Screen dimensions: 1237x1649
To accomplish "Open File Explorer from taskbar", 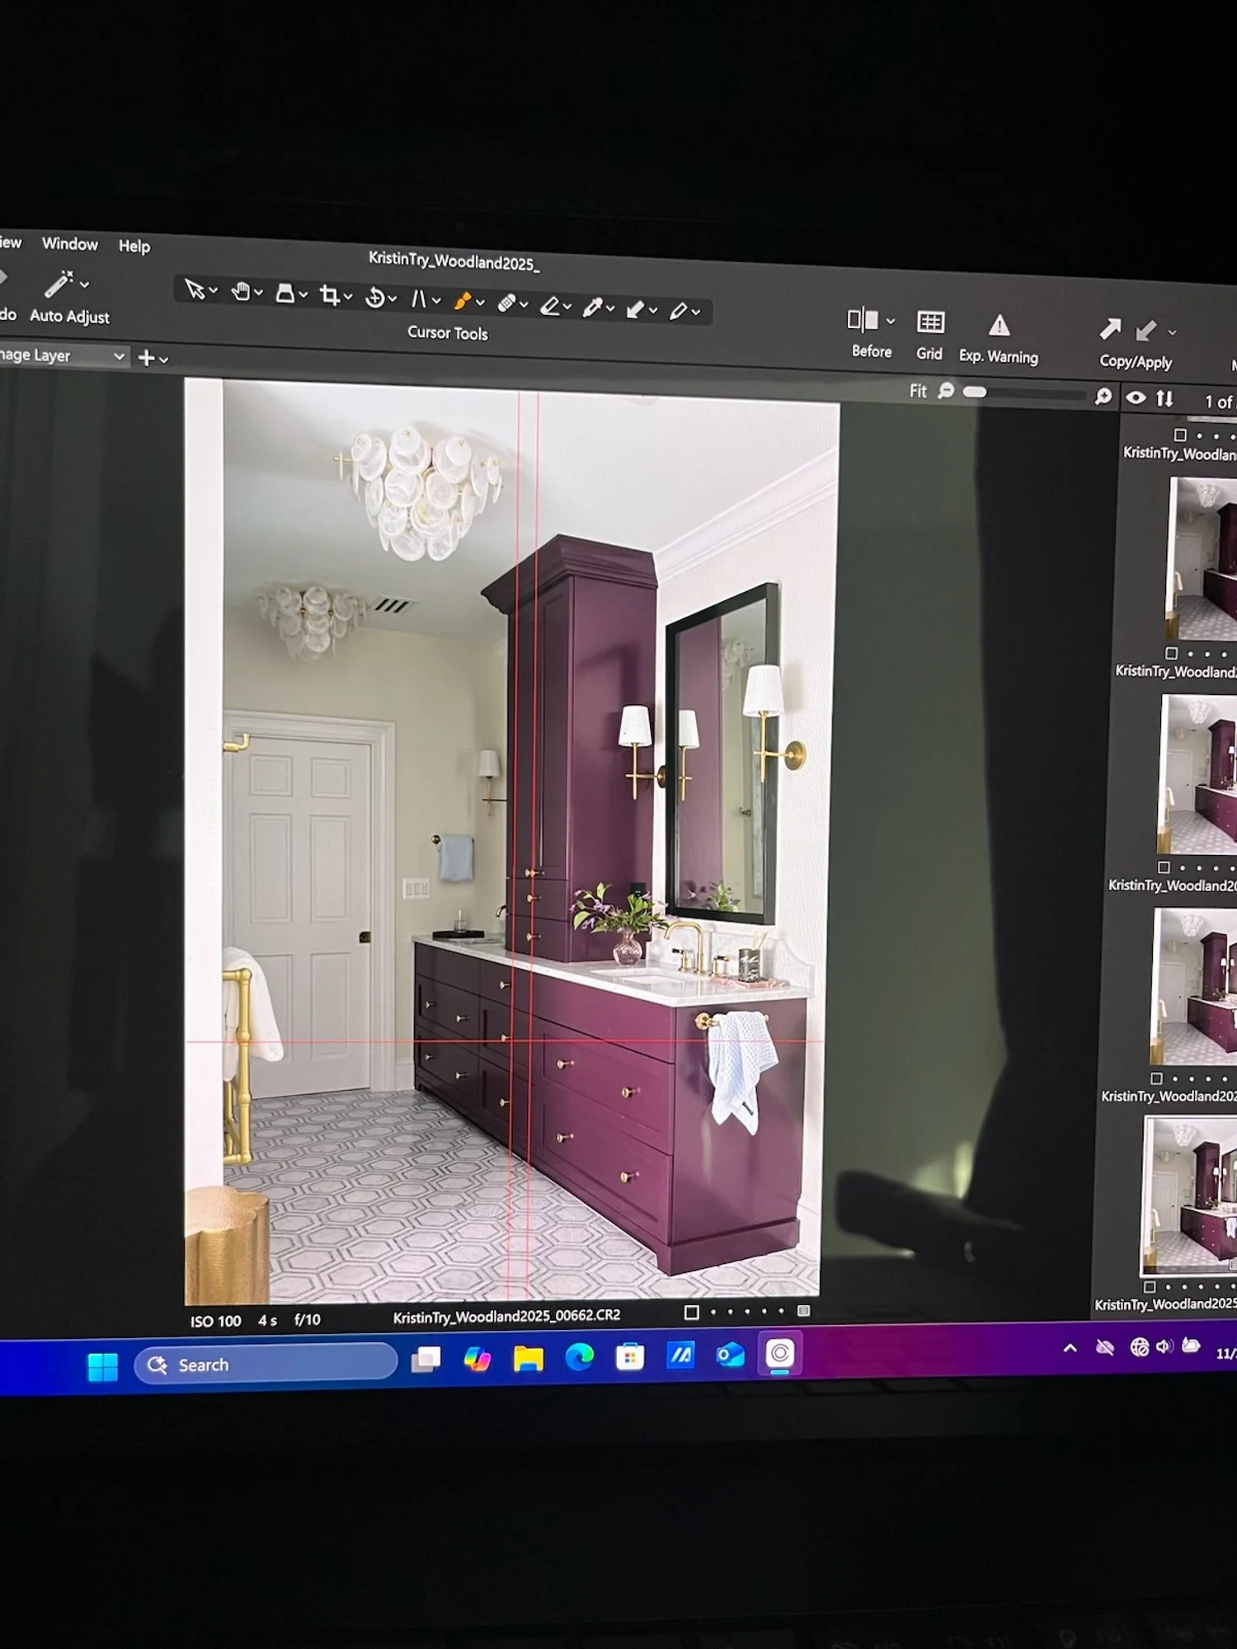I will click(528, 1358).
